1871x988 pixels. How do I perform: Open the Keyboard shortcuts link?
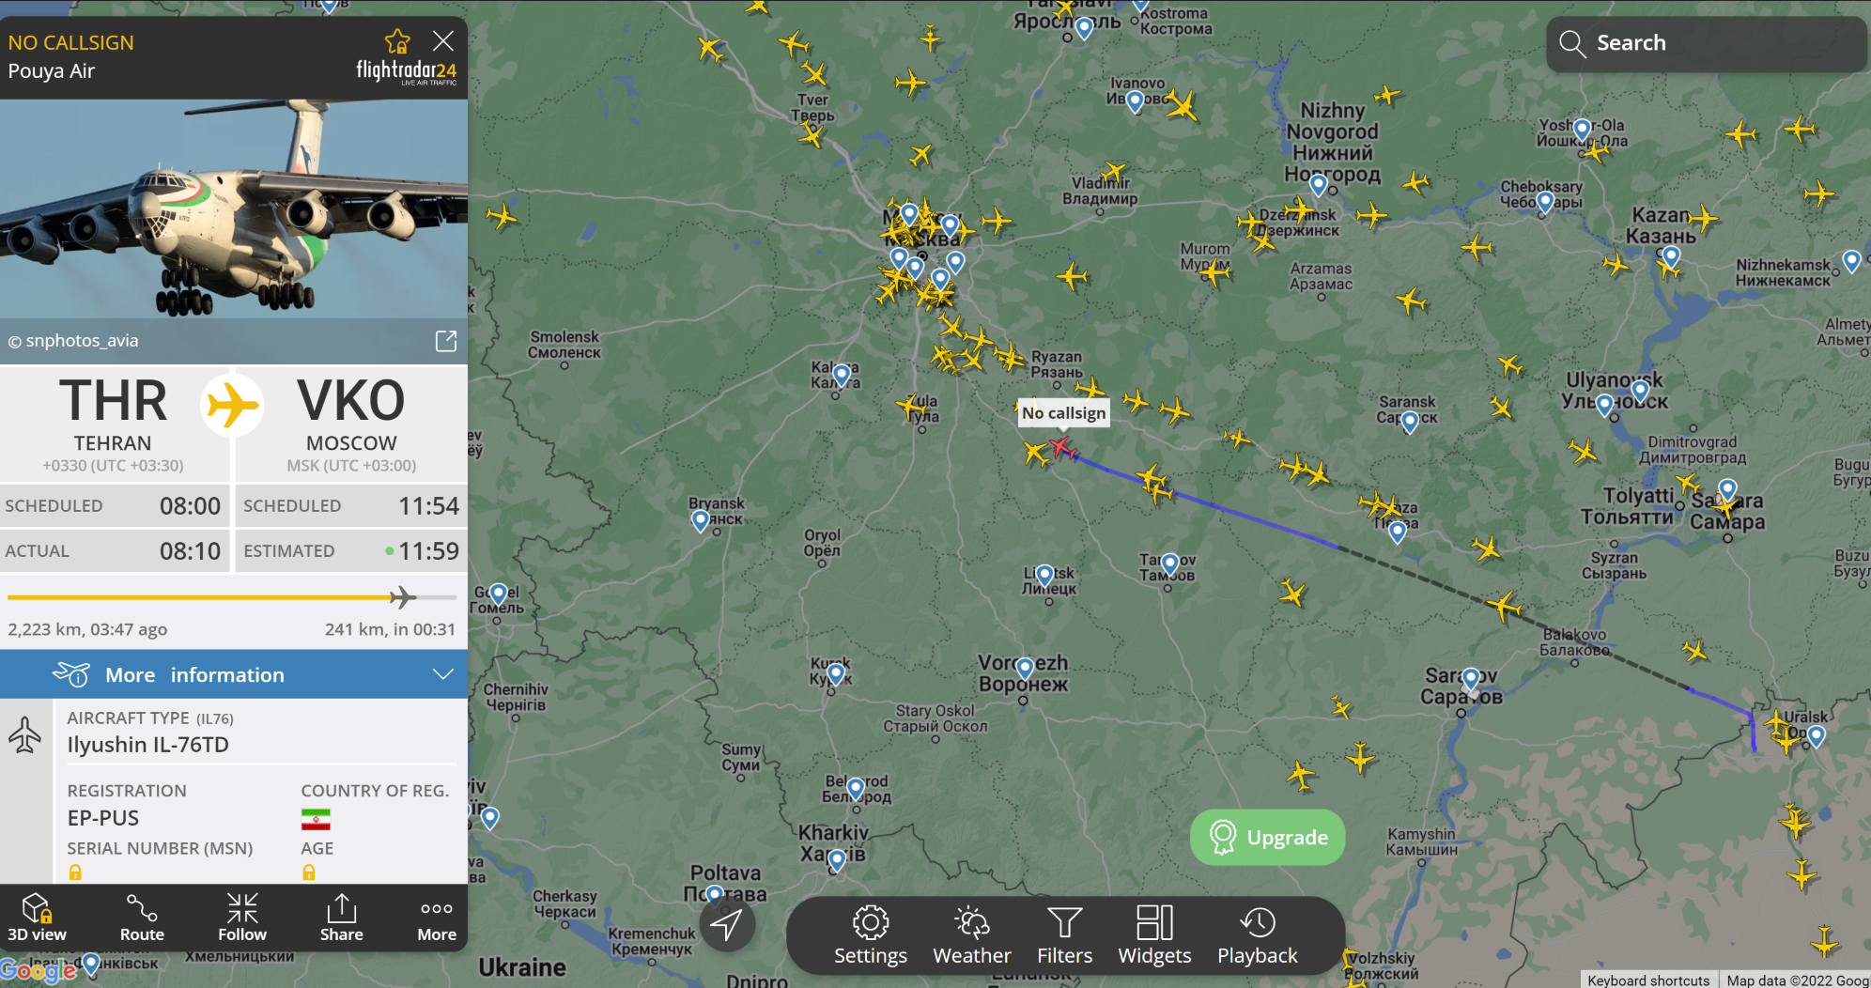(1648, 980)
